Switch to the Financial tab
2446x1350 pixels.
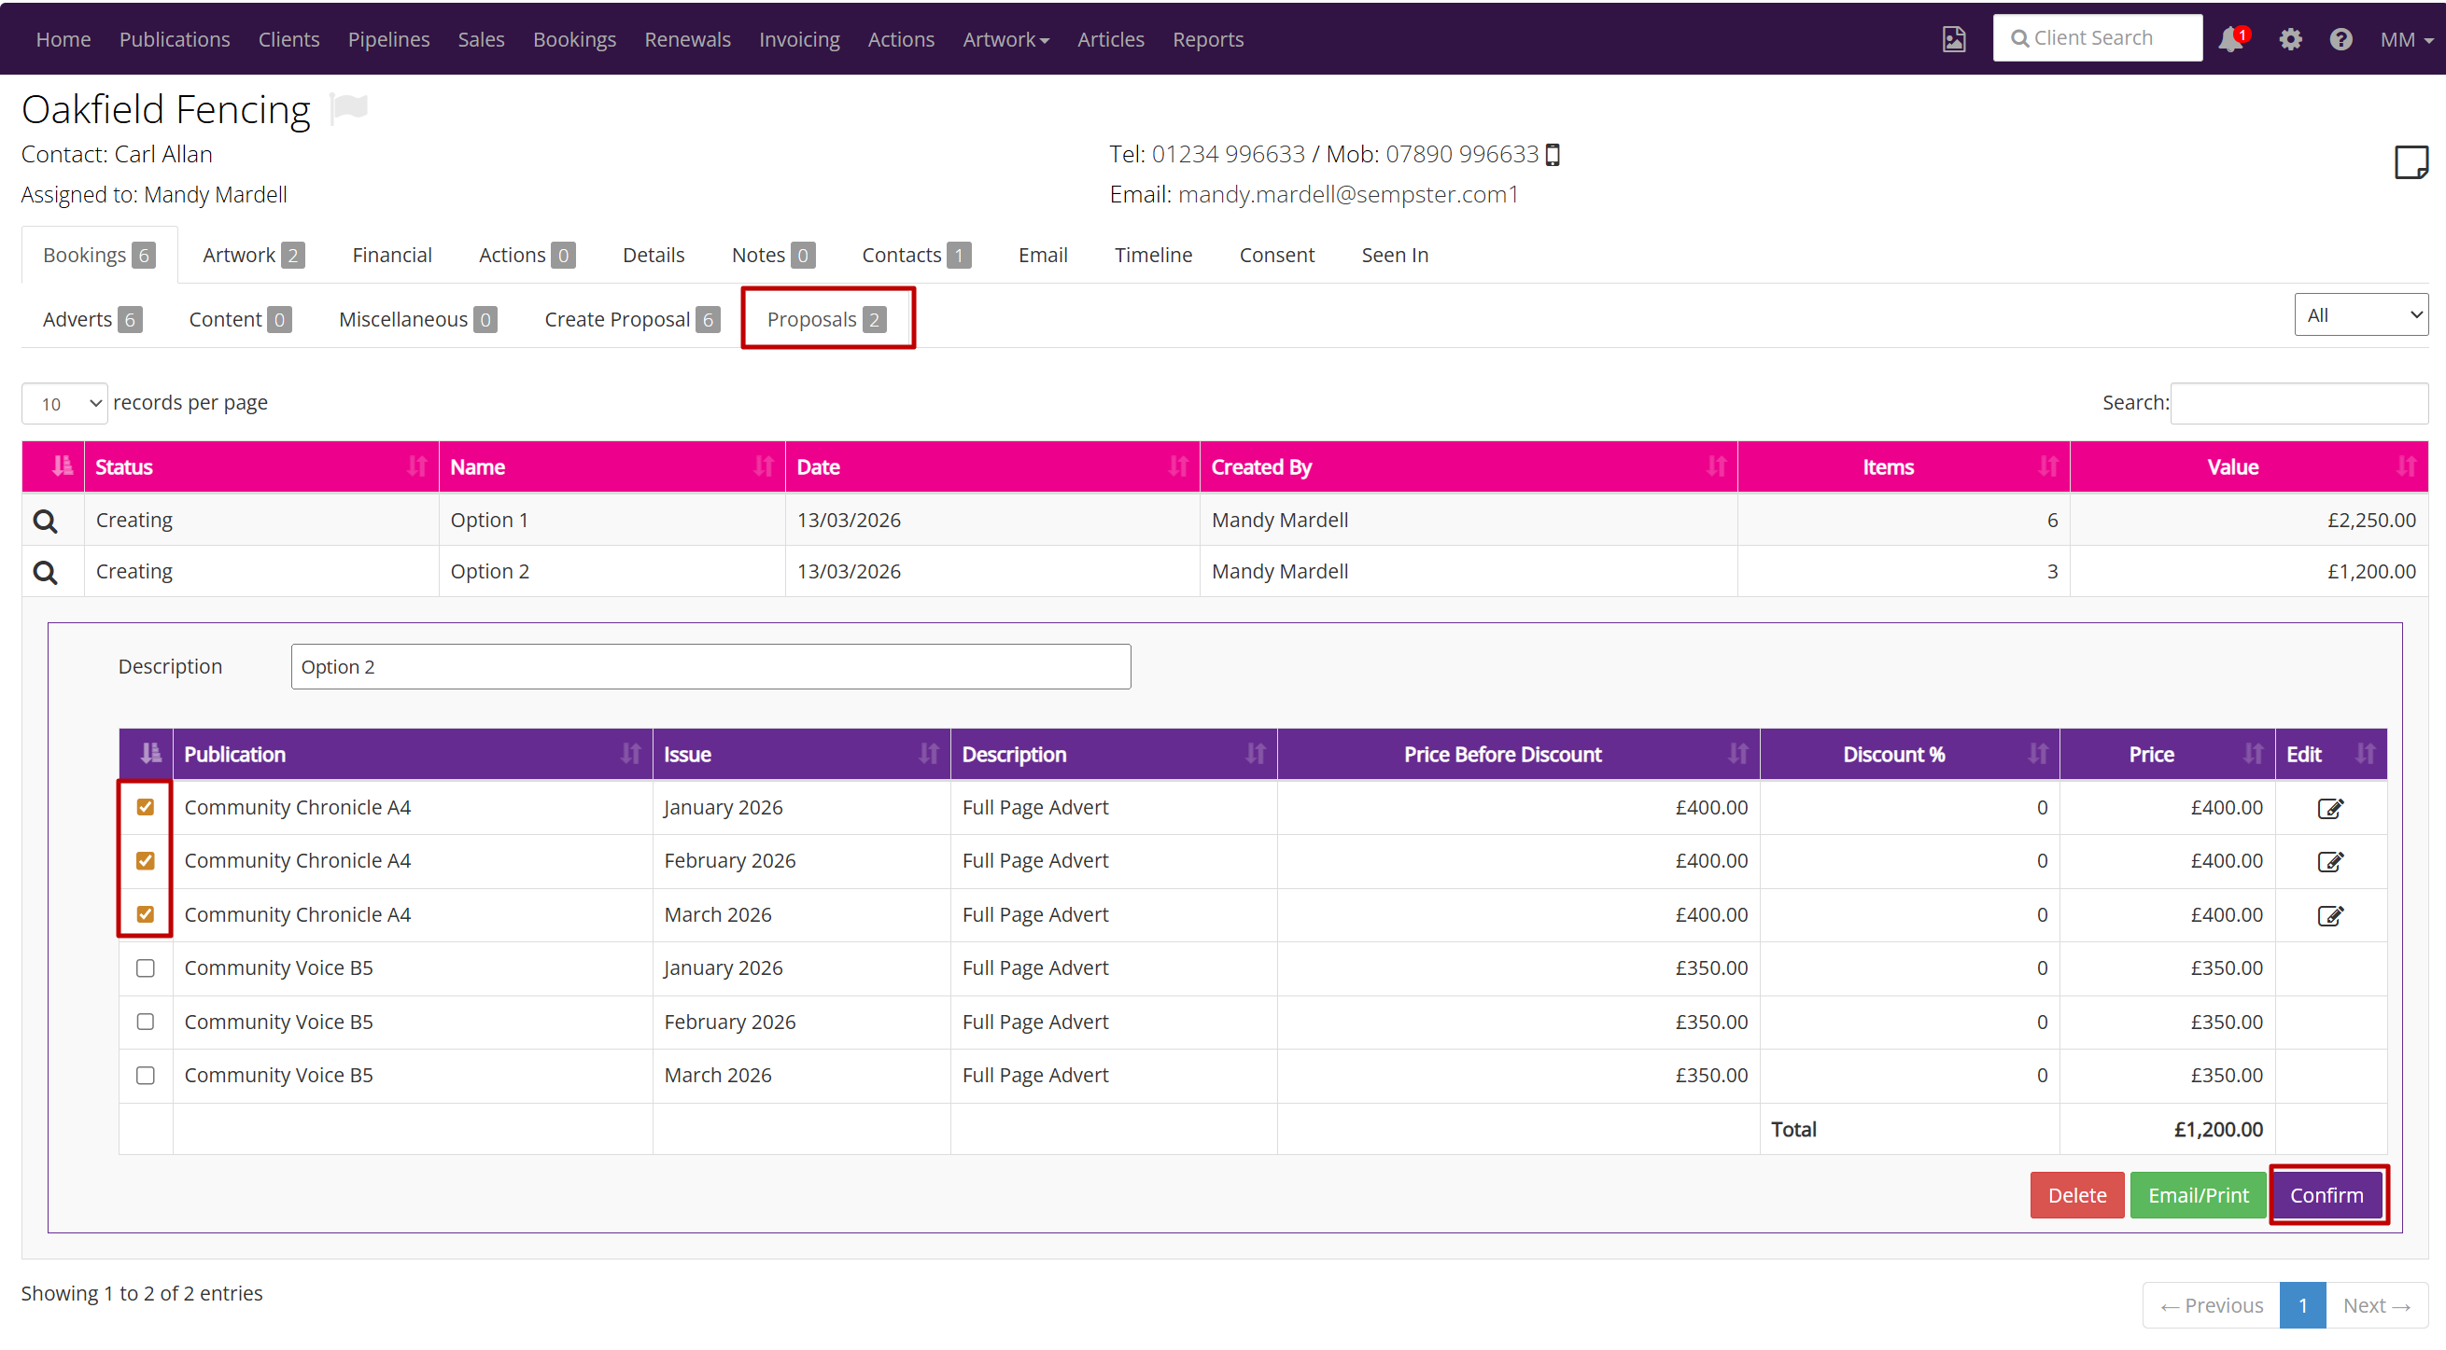(x=391, y=255)
